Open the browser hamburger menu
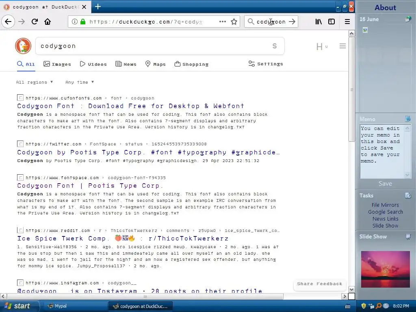 [x=347, y=22]
